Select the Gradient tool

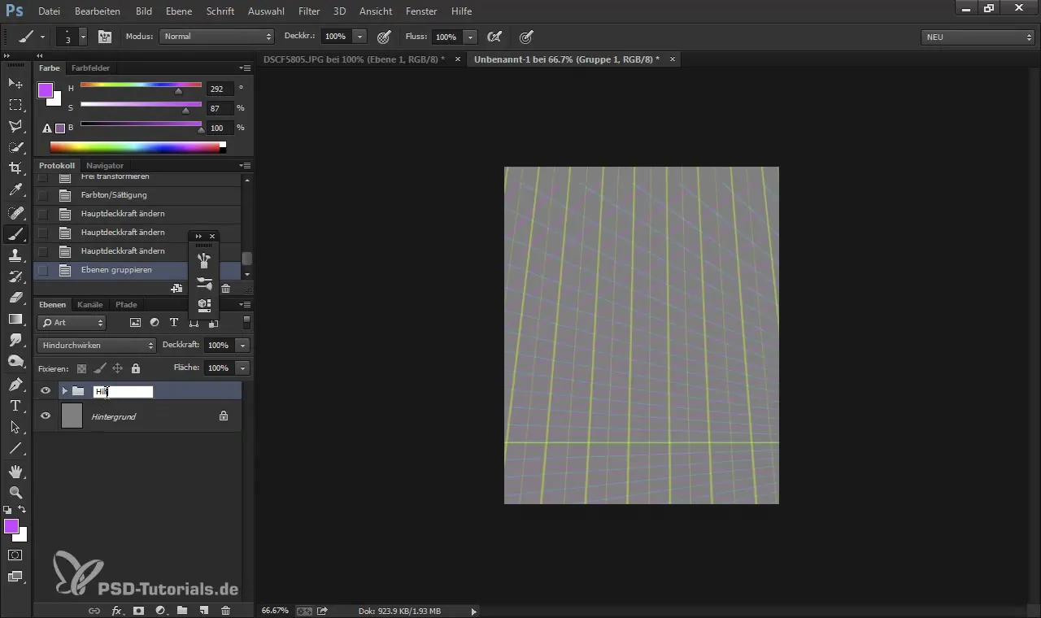pyautogui.click(x=15, y=319)
